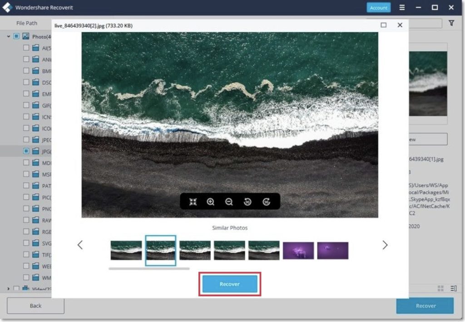Click the GIF folder icon

35,105
